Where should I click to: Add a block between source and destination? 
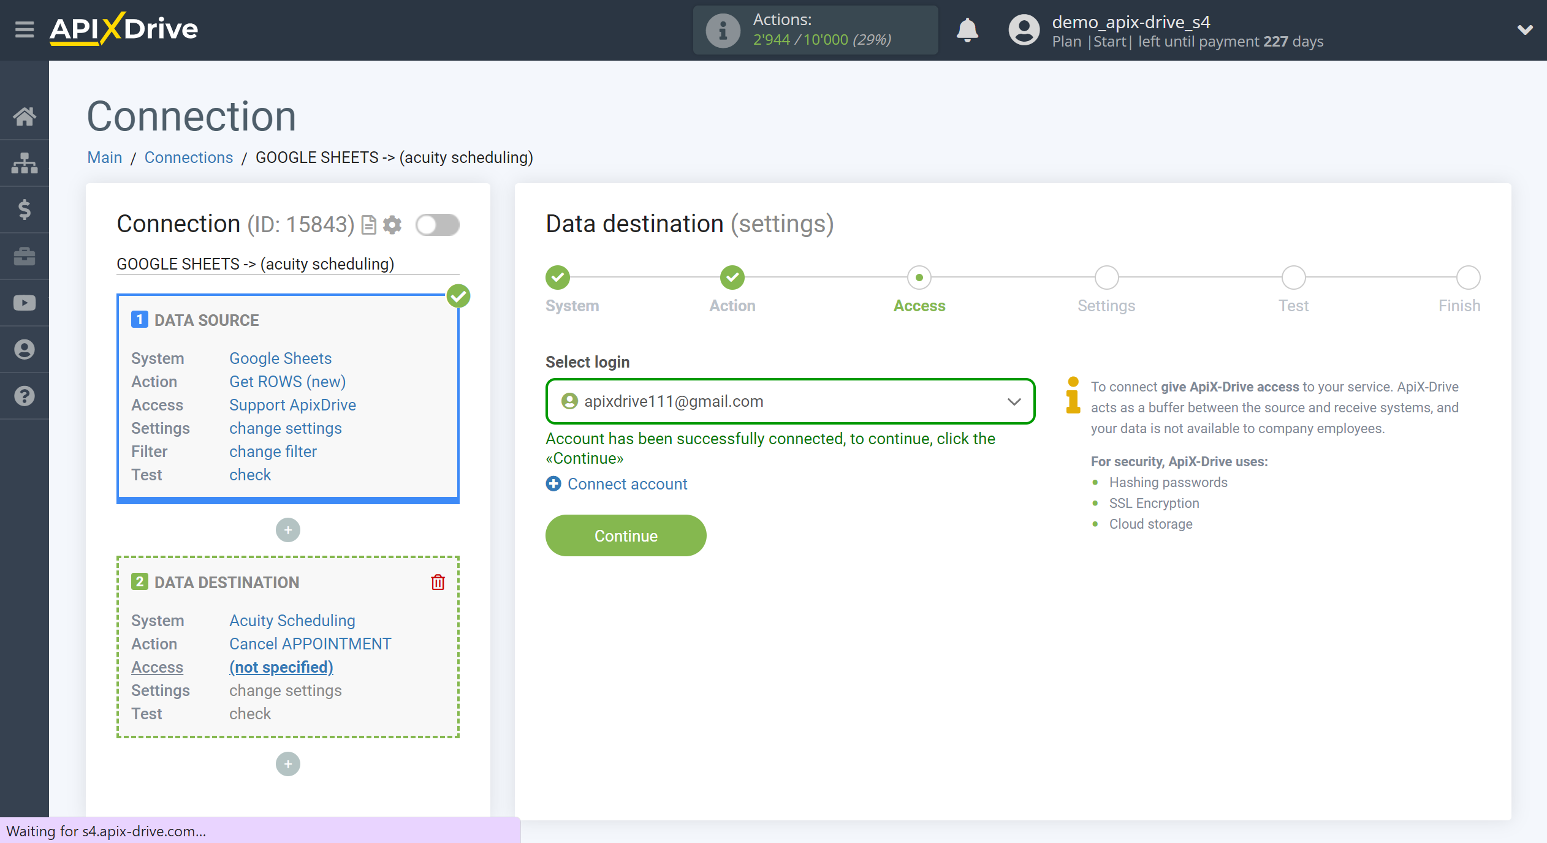[x=288, y=530]
